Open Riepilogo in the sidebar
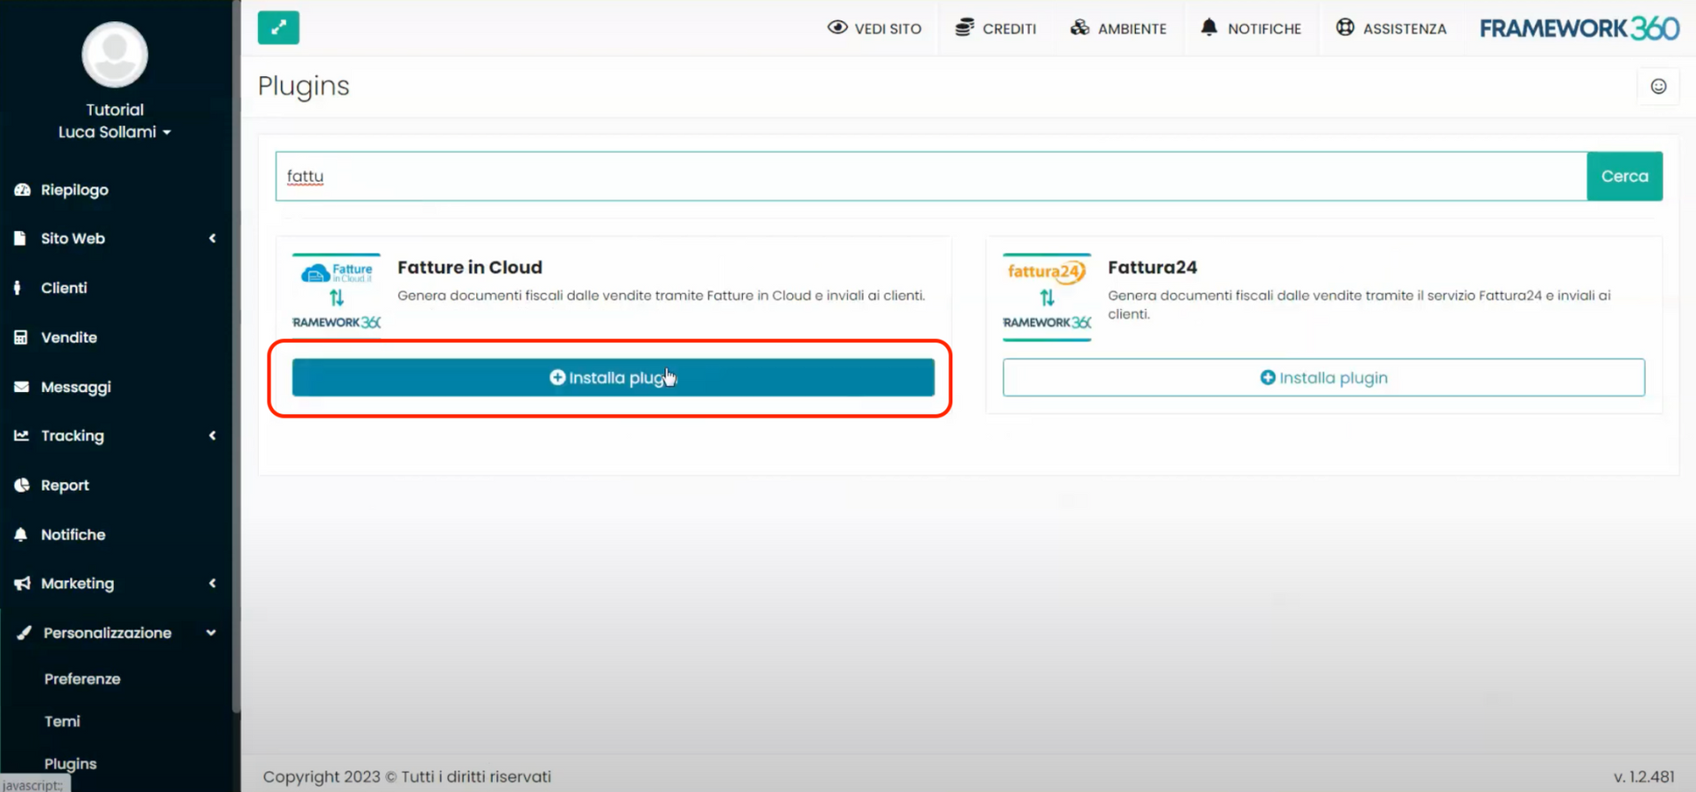Image resolution: width=1696 pixels, height=792 pixels. tap(75, 190)
